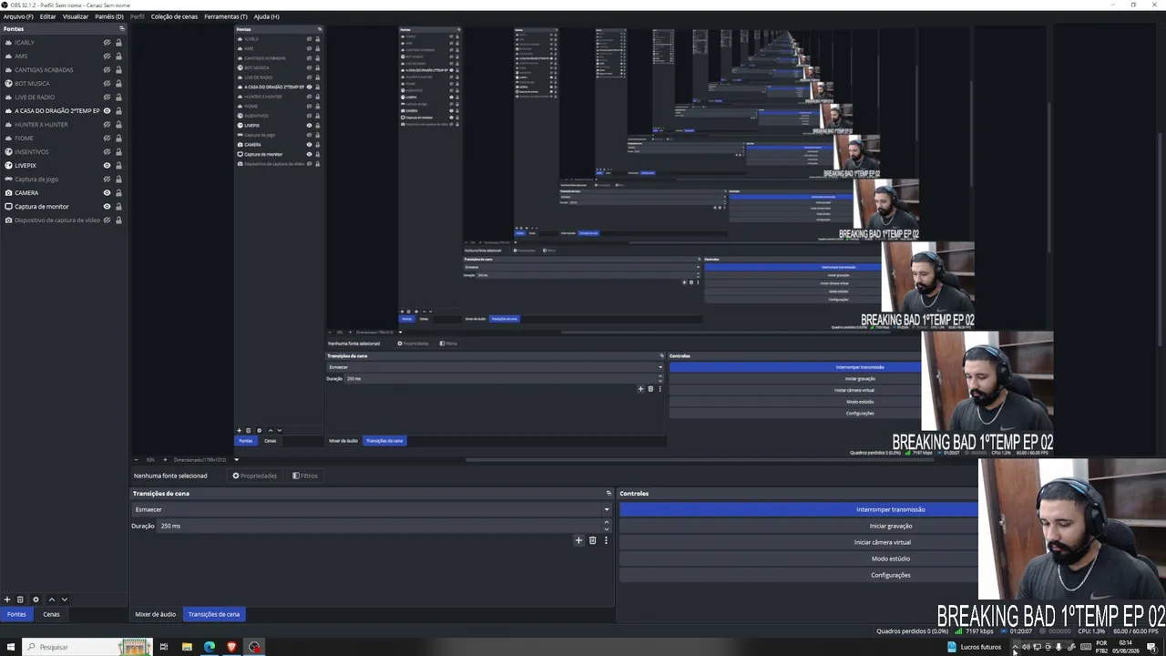
Task: Undock the Fontes panel with the float icon
Action: pos(121,29)
